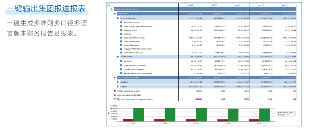Viewport: 309px width, 131px height.
Task: Click the flag icon on the Check row
Action: [115, 99]
